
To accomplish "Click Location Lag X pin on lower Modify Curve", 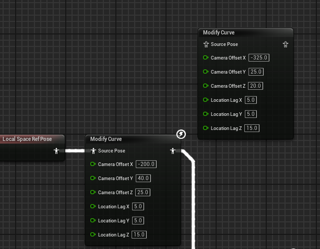I will (93, 206).
